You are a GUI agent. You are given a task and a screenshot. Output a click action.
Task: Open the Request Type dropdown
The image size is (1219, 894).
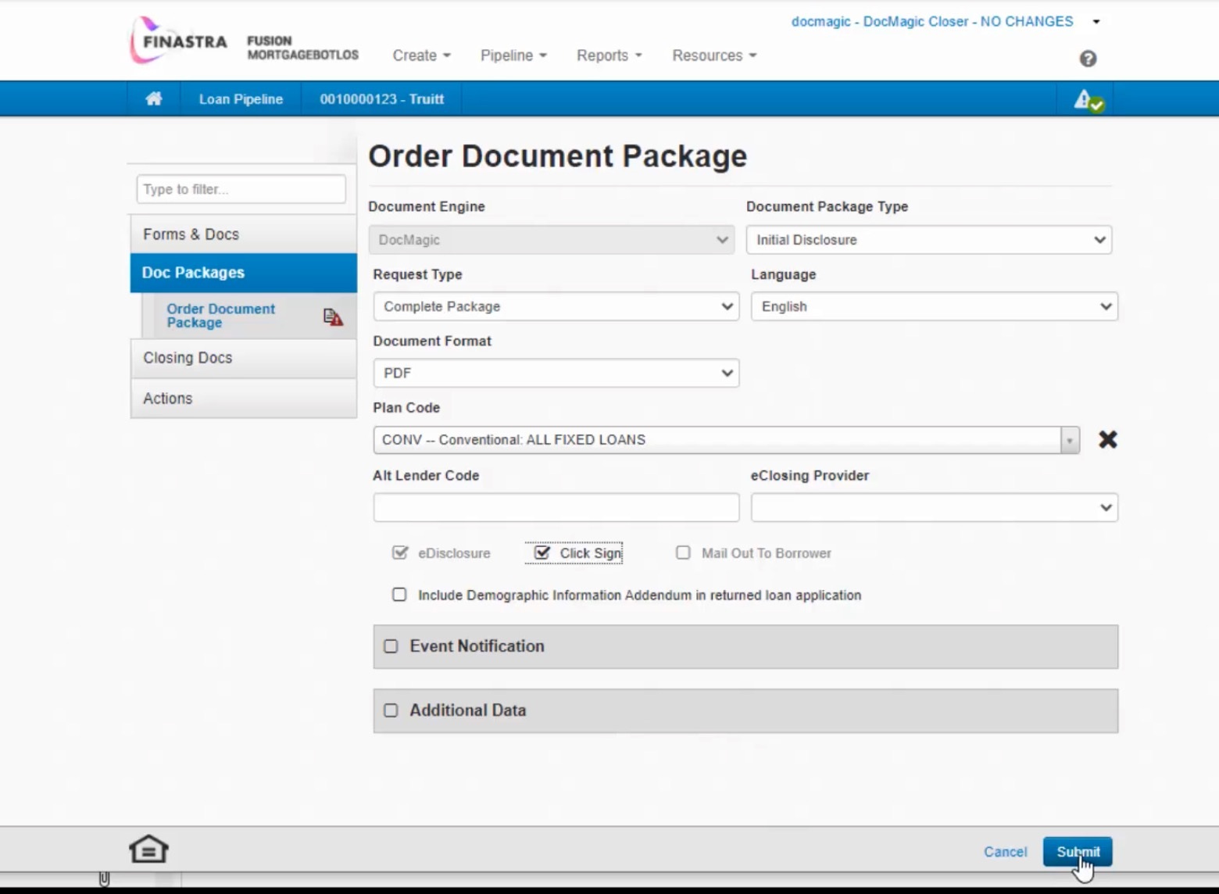click(556, 306)
